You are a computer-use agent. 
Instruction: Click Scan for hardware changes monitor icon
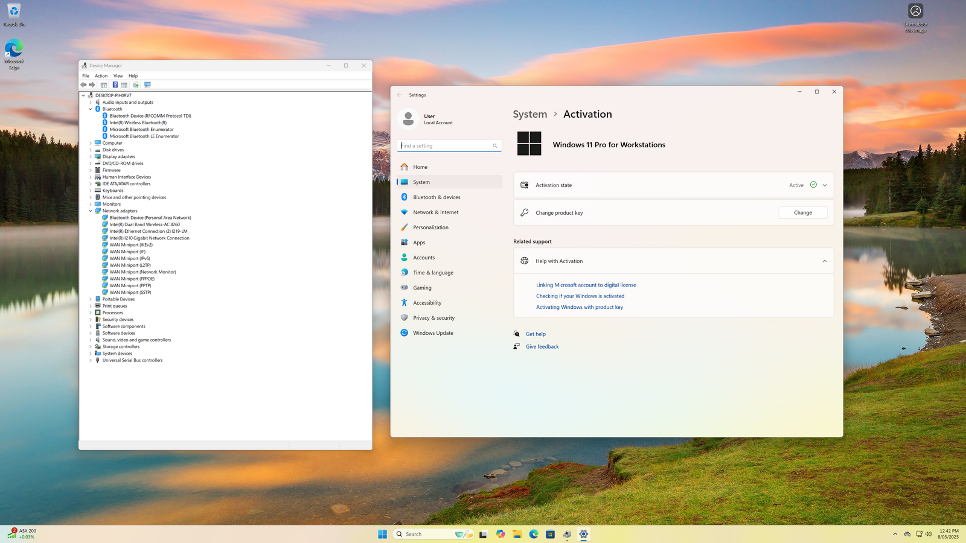click(147, 85)
